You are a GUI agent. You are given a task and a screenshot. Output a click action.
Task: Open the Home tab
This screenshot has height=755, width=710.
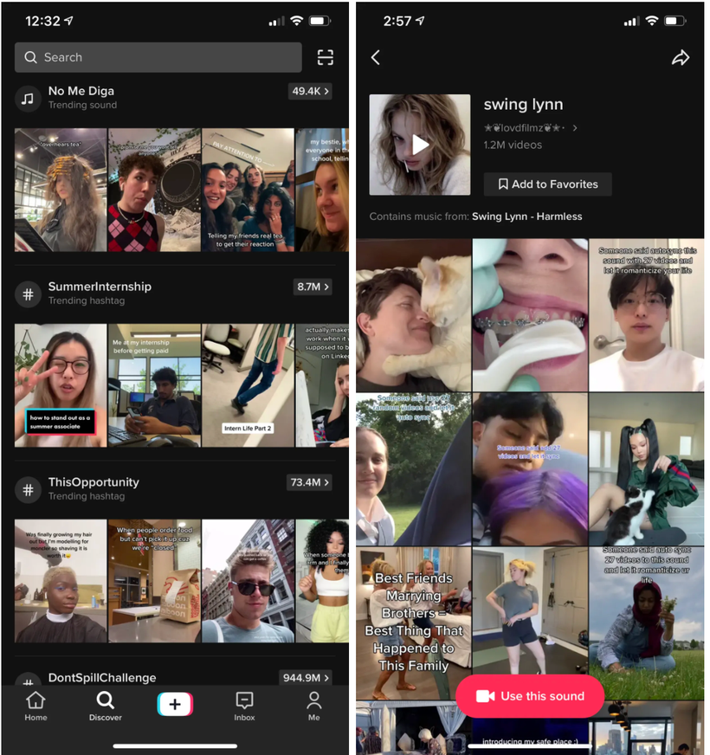[35, 705]
